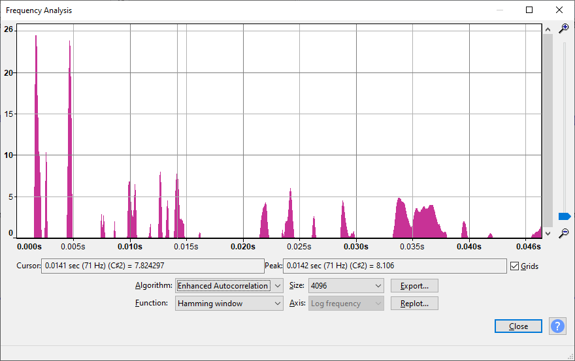Open the Algorithm dropdown showing Enhanced Autocorrelation

[x=229, y=286]
